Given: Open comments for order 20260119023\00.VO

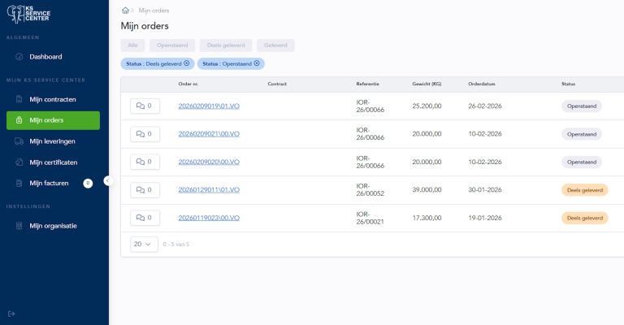Looking at the screenshot, I should [145, 218].
